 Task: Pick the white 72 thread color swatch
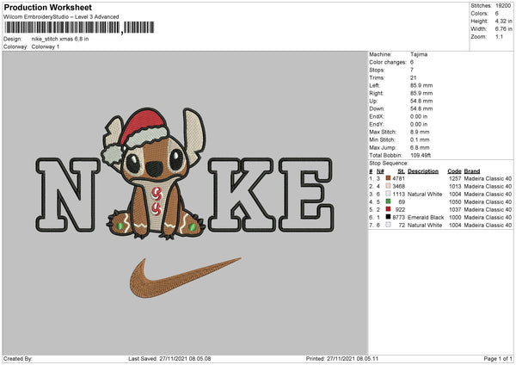[x=388, y=225]
